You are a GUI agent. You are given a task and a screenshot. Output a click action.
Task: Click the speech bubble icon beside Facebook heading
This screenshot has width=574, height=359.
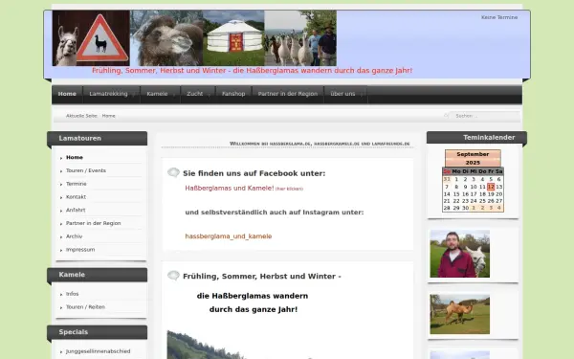pos(173,172)
